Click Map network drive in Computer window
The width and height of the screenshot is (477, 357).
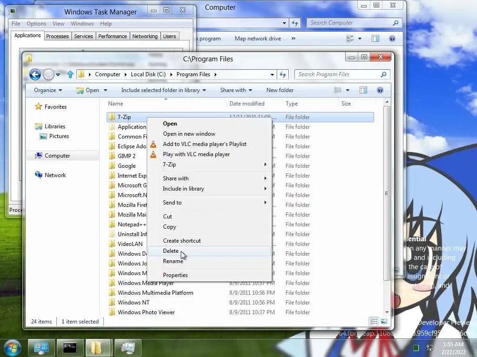click(x=258, y=39)
